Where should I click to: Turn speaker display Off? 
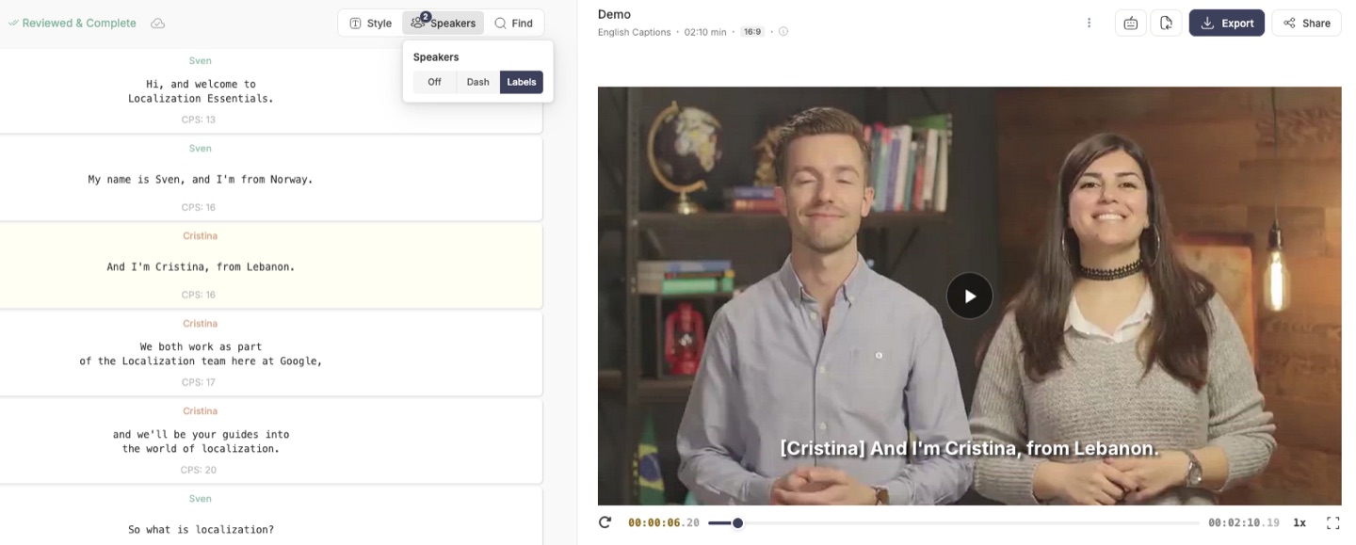434,82
